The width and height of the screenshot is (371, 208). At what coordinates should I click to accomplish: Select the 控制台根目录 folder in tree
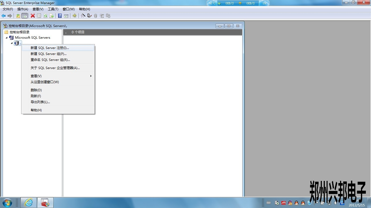19,32
